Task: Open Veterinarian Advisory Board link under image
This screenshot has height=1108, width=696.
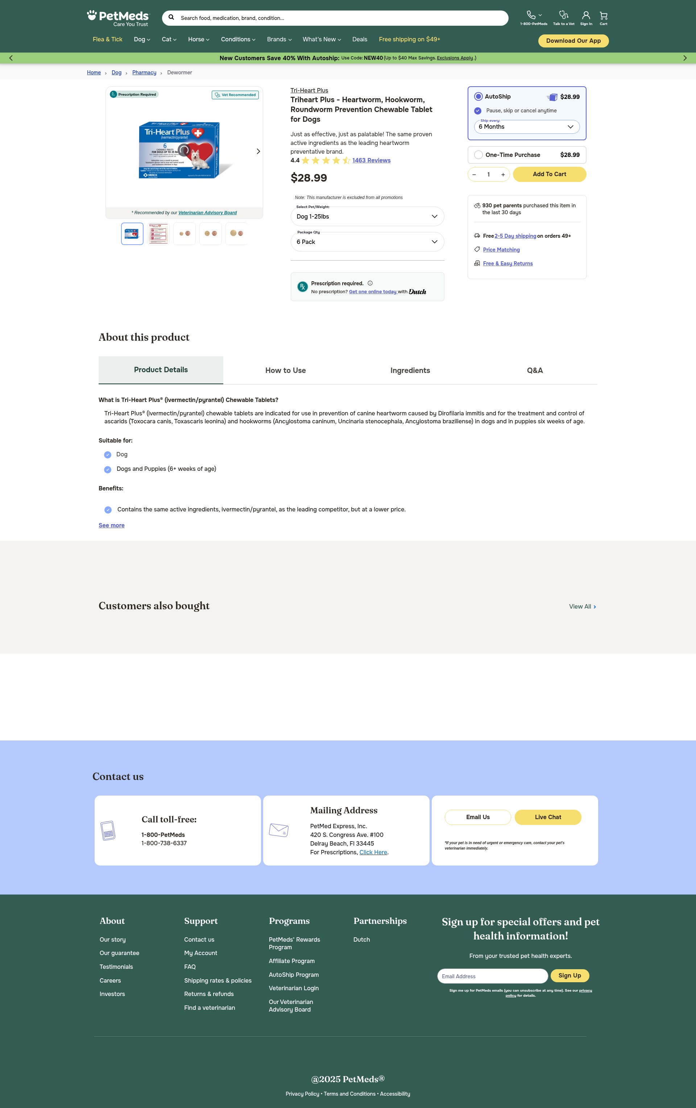Action: pos(208,213)
